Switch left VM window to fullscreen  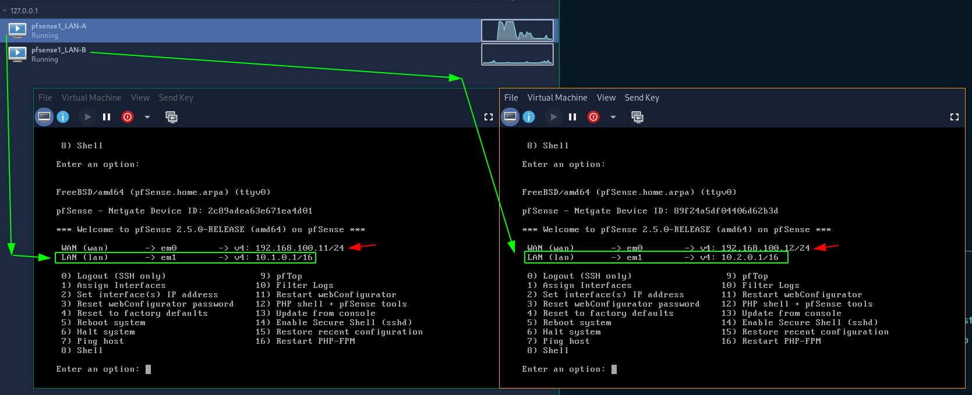(489, 117)
